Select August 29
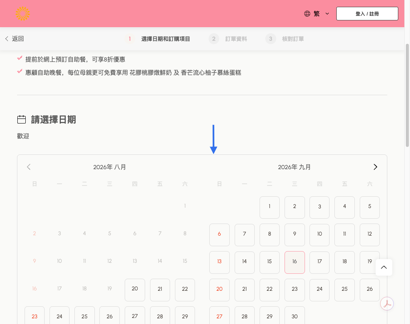This screenshot has width=410, height=324. click(x=185, y=315)
